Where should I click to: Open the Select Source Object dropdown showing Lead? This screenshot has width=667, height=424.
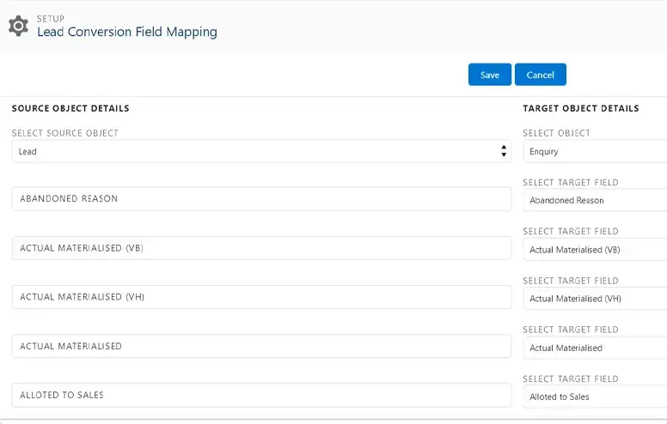[x=261, y=151]
